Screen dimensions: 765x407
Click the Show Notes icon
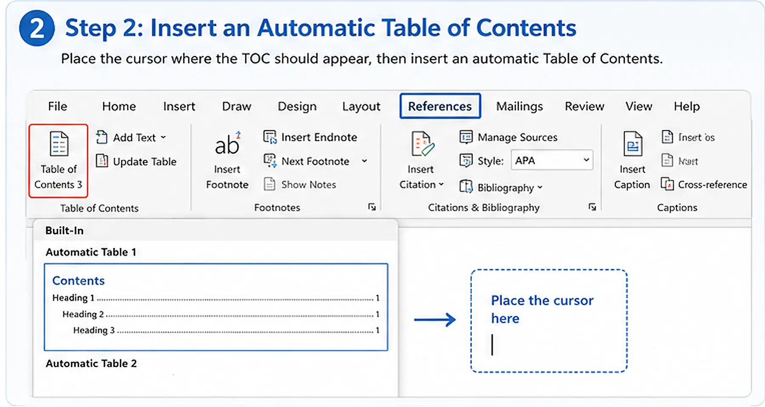click(x=269, y=184)
